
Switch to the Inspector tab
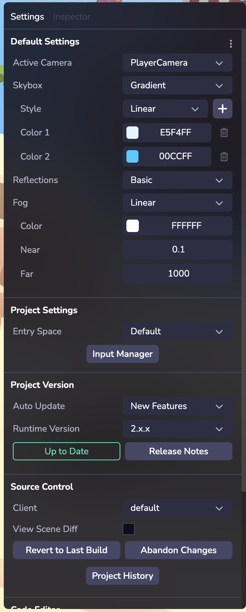71,17
